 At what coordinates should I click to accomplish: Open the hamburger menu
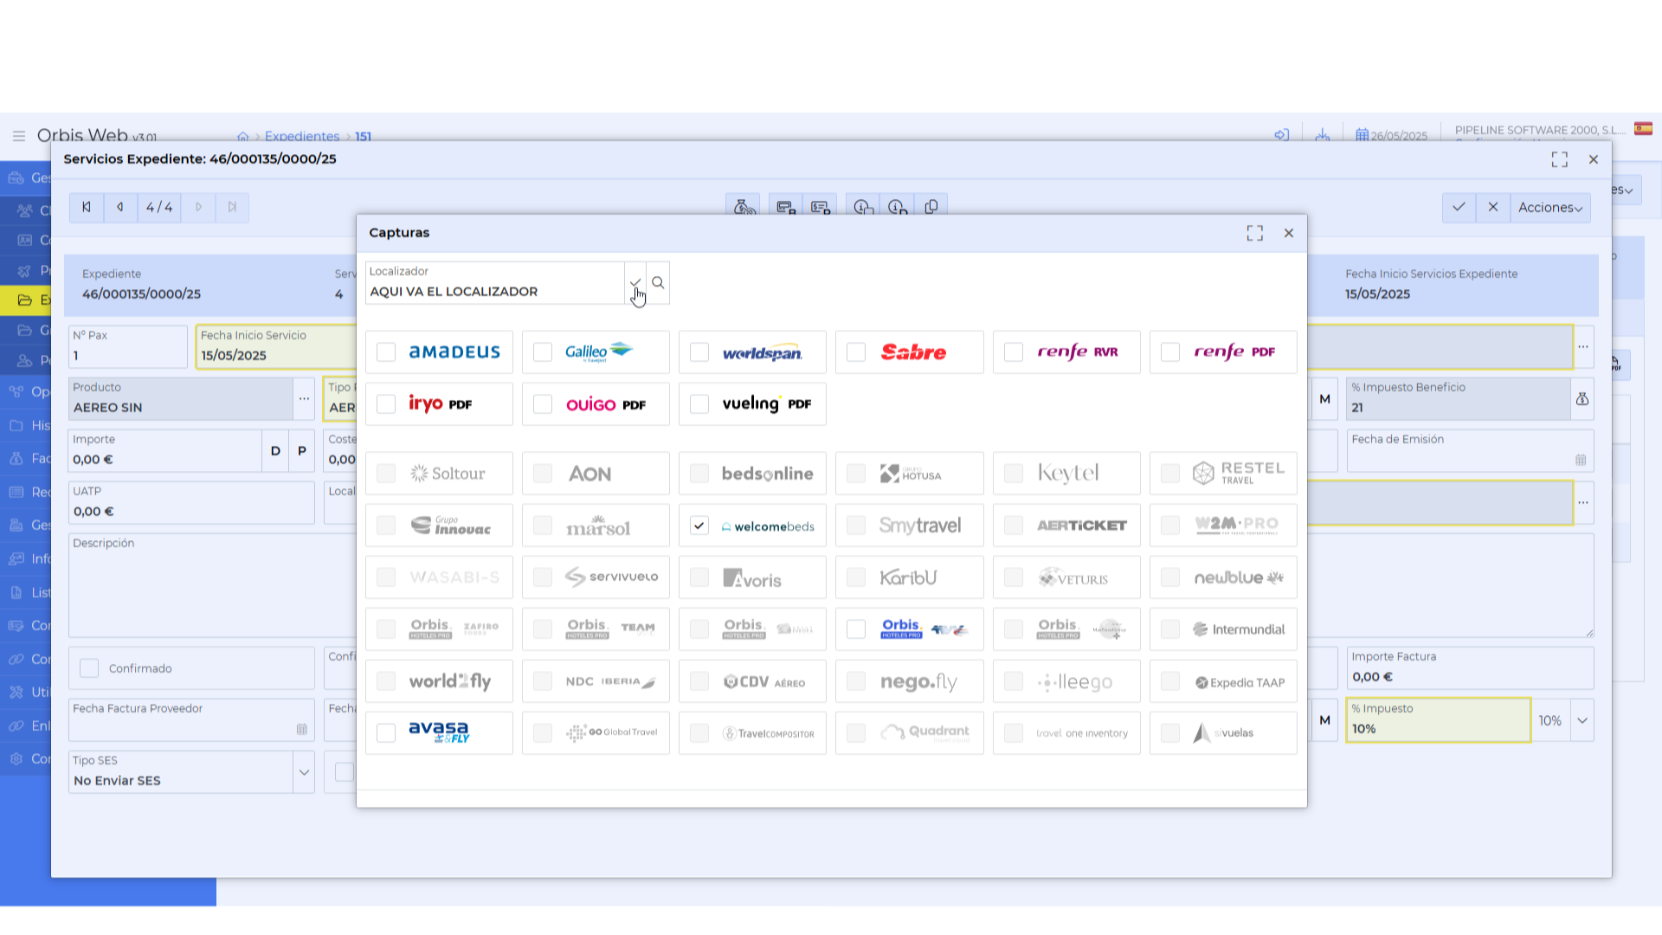18,136
